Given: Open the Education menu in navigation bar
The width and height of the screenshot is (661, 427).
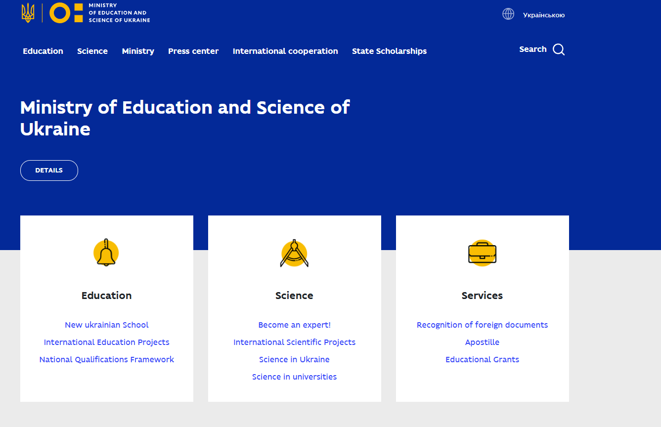Looking at the screenshot, I should pos(43,51).
